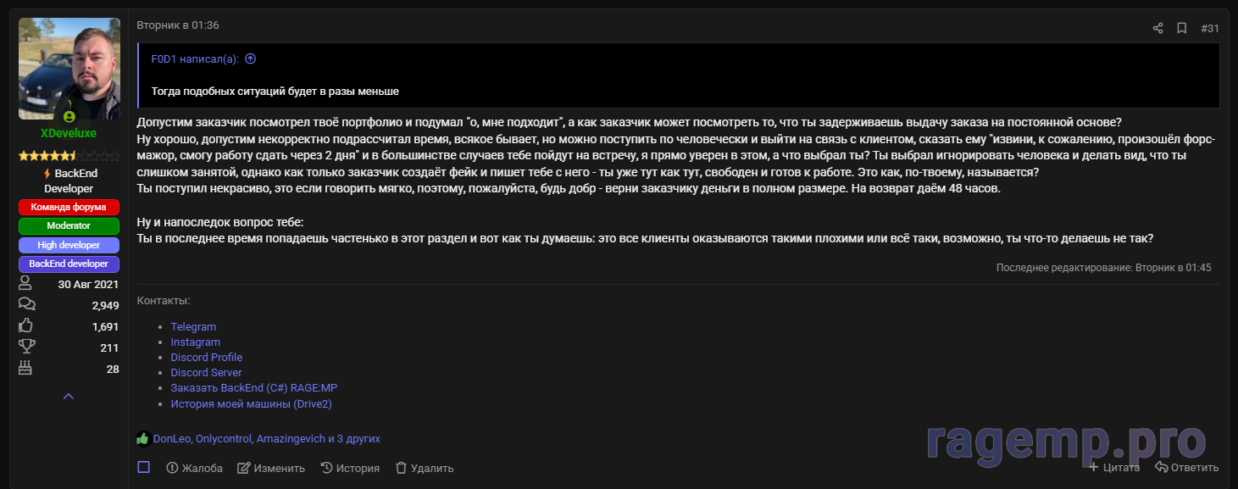Reply to the post with Ответить
The image size is (1238, 489).
(x=1186, y=467)
